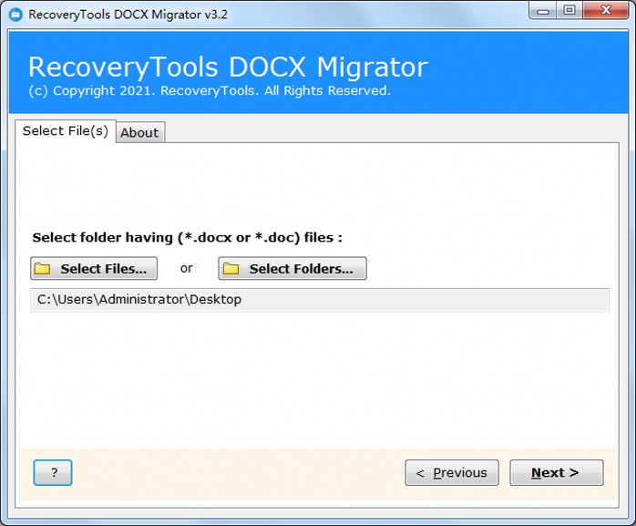Click the RecoveryTools app icon in title bar

(x=15, y=15)
